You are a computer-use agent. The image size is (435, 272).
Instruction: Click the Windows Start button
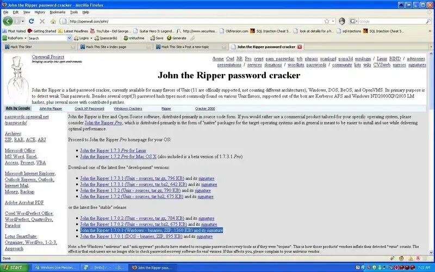[x=14, y=268]
